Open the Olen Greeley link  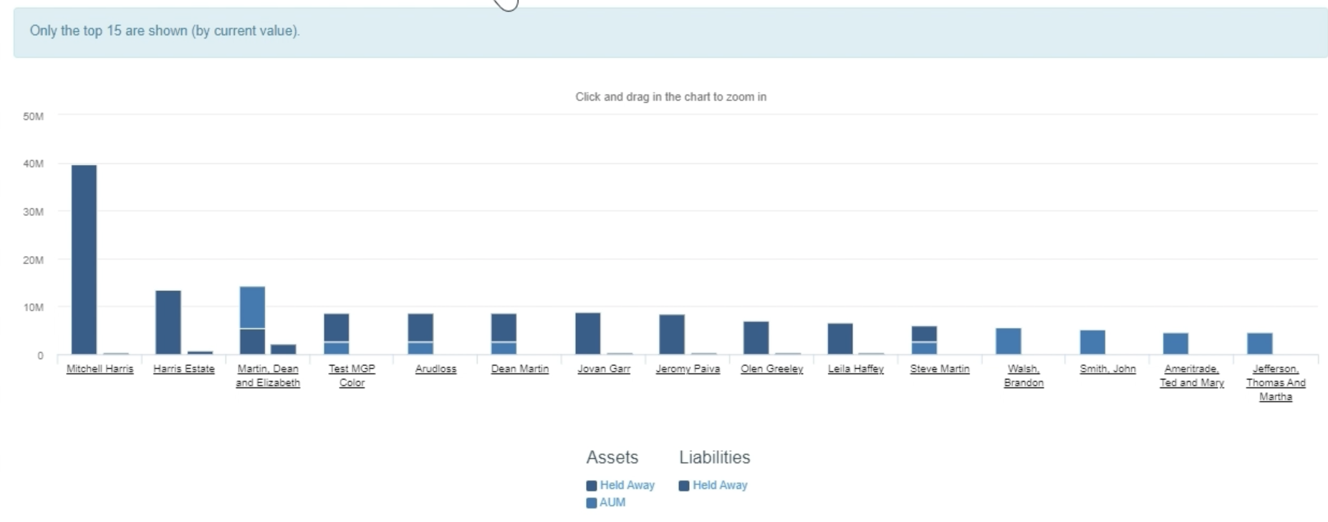tap(771, 369)
